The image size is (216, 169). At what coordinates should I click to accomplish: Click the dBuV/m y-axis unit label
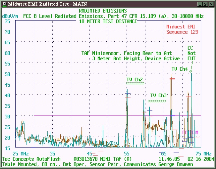[x=11, y=16]
